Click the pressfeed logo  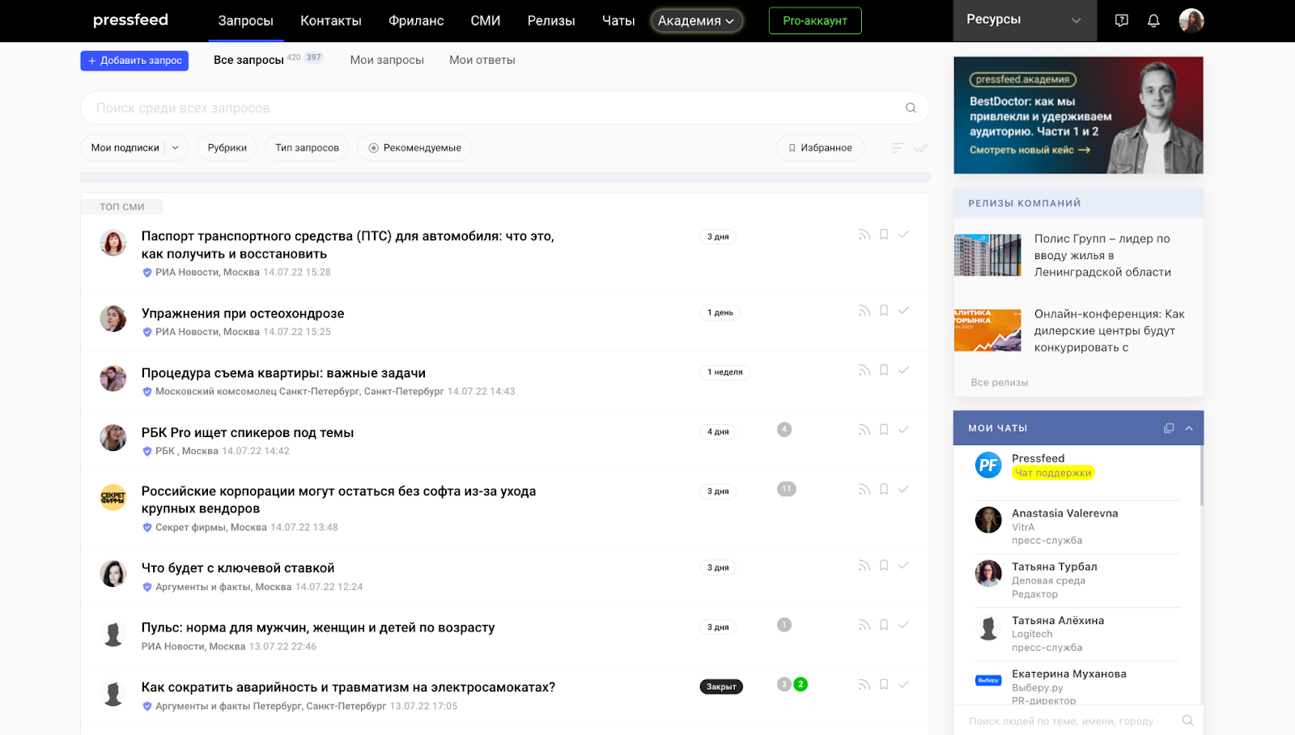(x=130, y=19)
